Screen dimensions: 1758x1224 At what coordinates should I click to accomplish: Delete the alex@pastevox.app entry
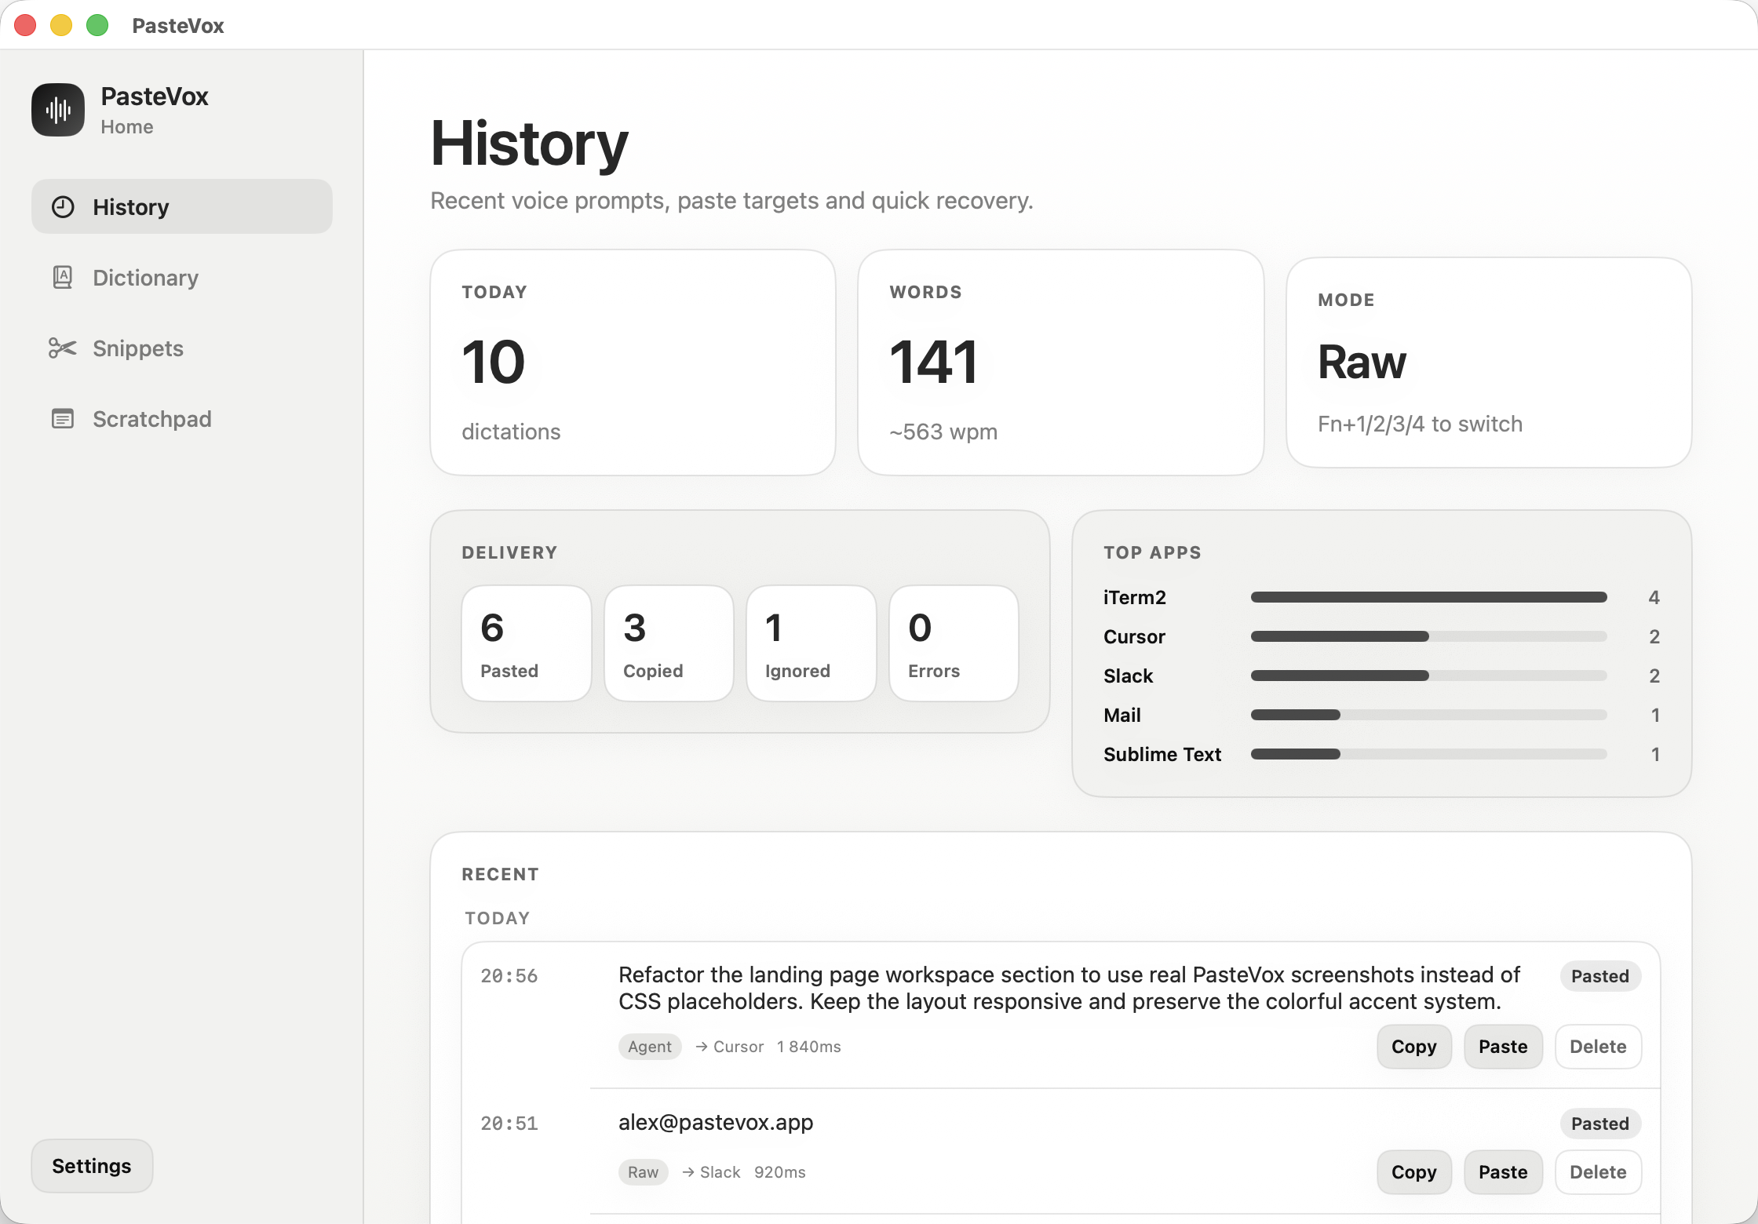tap(1598, 1172)
